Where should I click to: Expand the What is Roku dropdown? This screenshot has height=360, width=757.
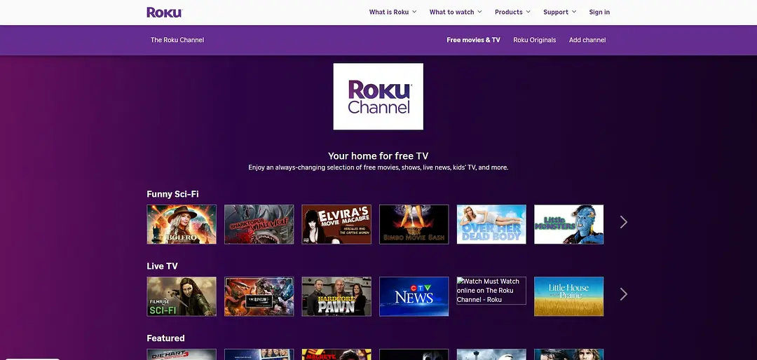[393, 12]
